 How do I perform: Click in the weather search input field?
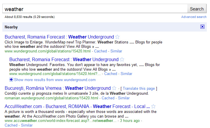coord(95,9)
